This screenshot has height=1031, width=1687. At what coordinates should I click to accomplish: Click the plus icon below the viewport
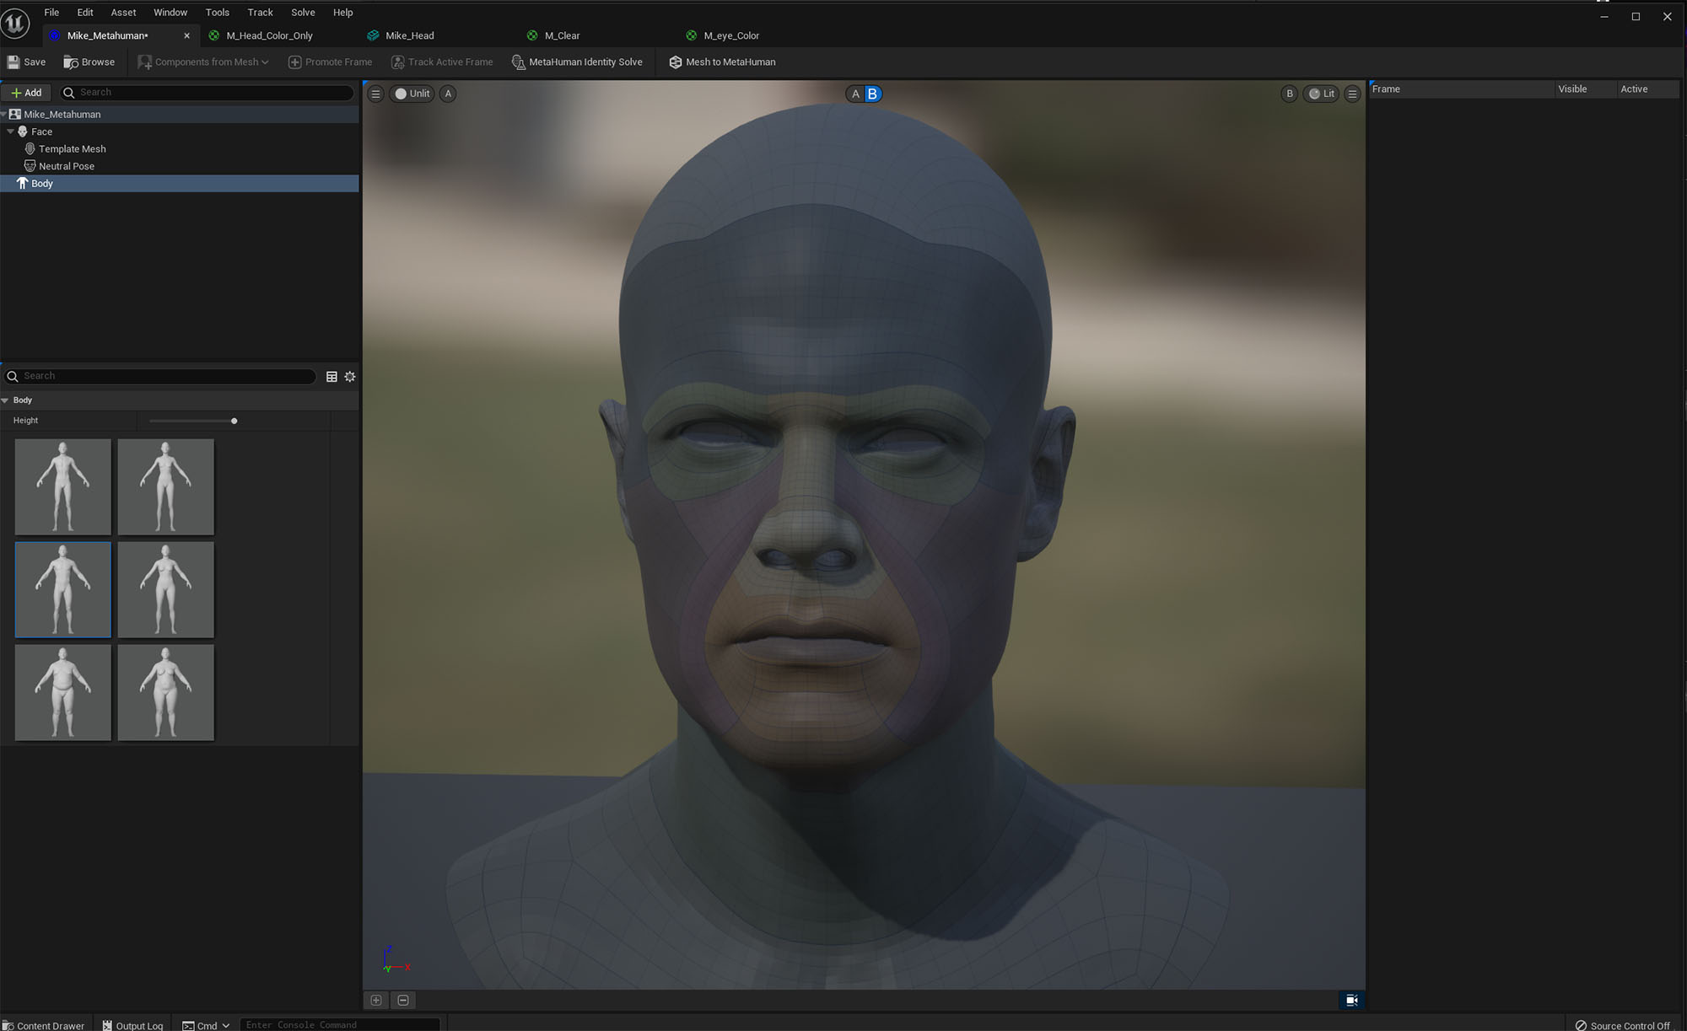click(x=376, y=1000)
